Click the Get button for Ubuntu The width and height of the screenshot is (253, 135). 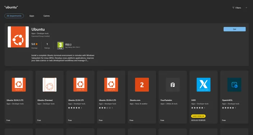click(235, 29)
